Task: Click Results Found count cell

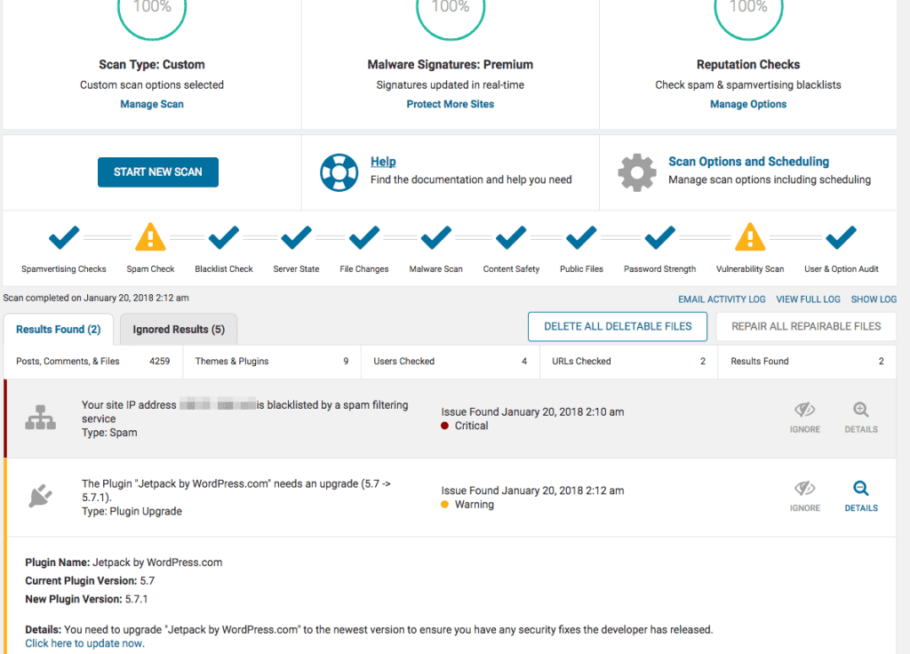Action: [807, 361]
